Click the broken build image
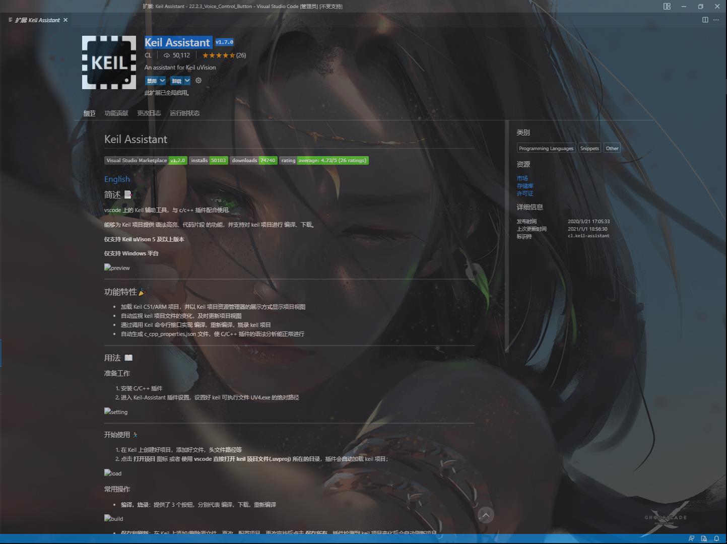The width and height of the screenshot is (727, 544). pyautogui.click(x=113, y=519)
